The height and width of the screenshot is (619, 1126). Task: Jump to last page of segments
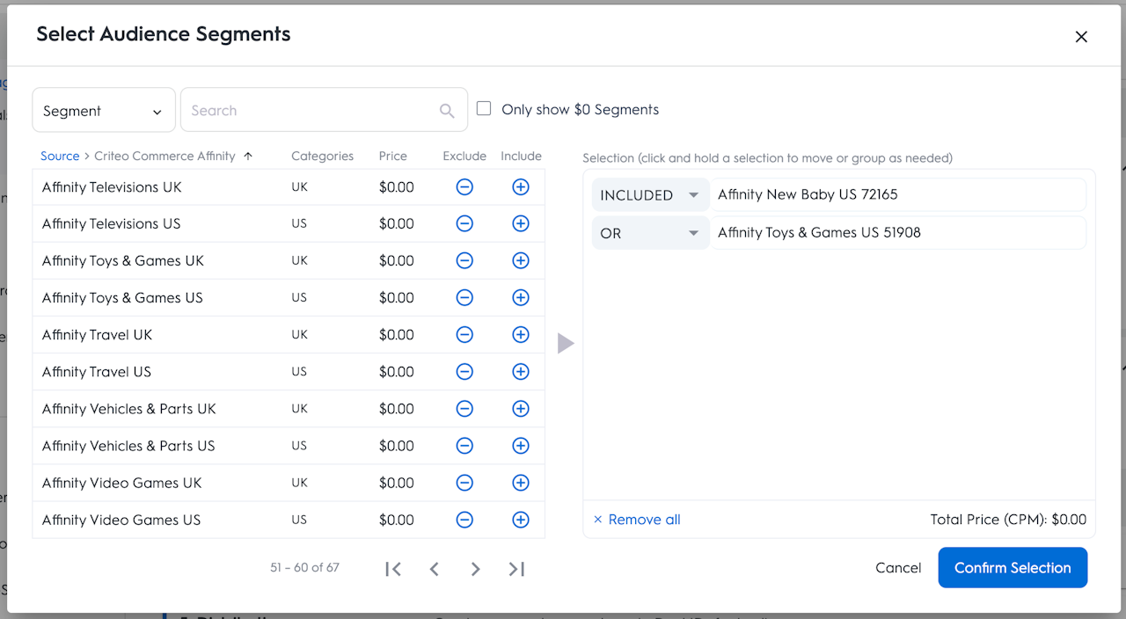[516, 569]
